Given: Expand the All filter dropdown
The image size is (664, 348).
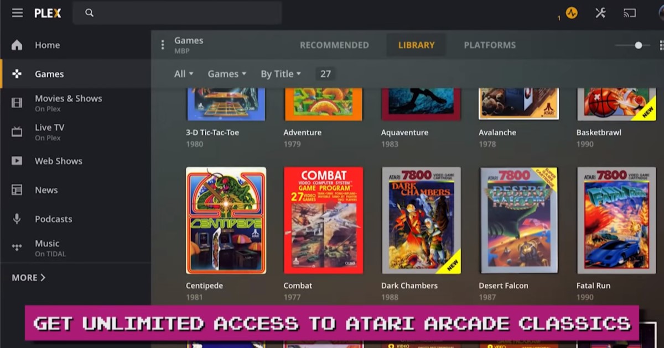Looking at the screenshot, I should [x=184, y=74].
